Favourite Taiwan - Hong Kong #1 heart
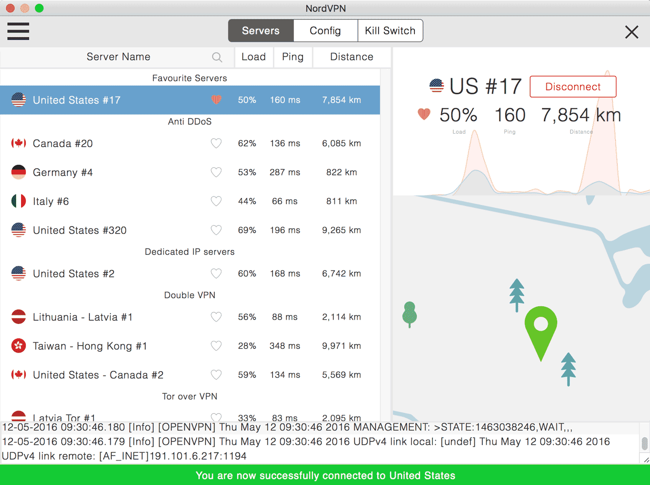The image size is (650, 485). (217, 346)
